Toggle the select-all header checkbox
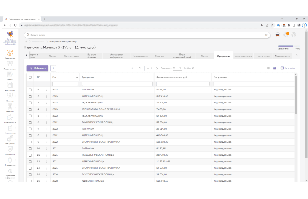The height and width of the screenshot is (199, 308). (x=30, y=77)
